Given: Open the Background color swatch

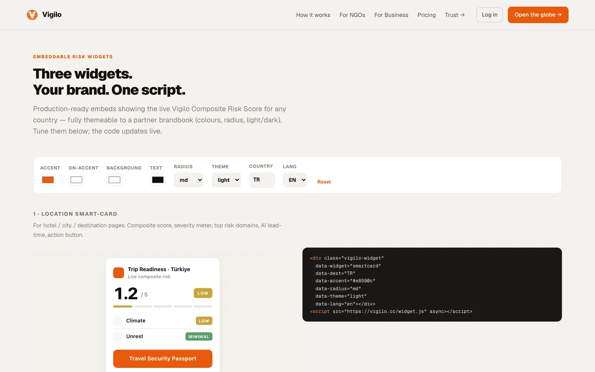Looking at the screenshot, I should (x=114, y=180).
